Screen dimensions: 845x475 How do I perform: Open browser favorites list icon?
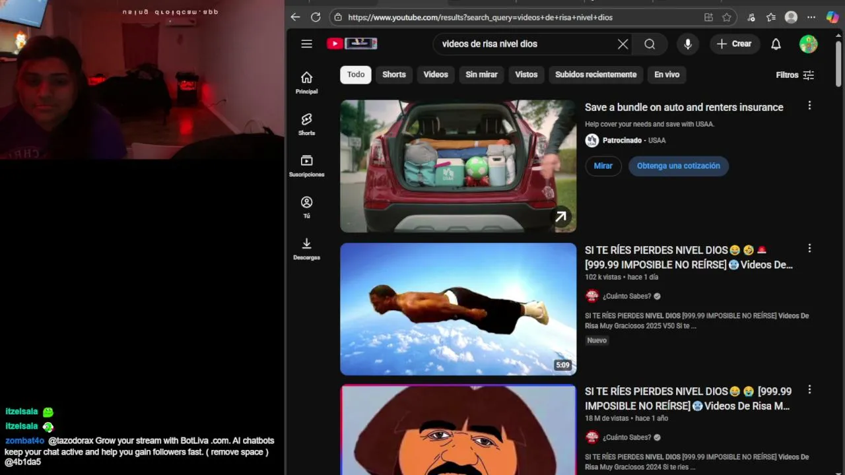(771, 17)
